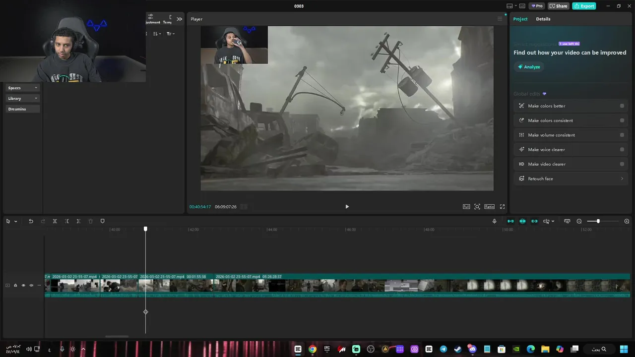This screenshot has width=635, height=357.
Task: Add a marker with the shield icon
Action: (103, 221)
